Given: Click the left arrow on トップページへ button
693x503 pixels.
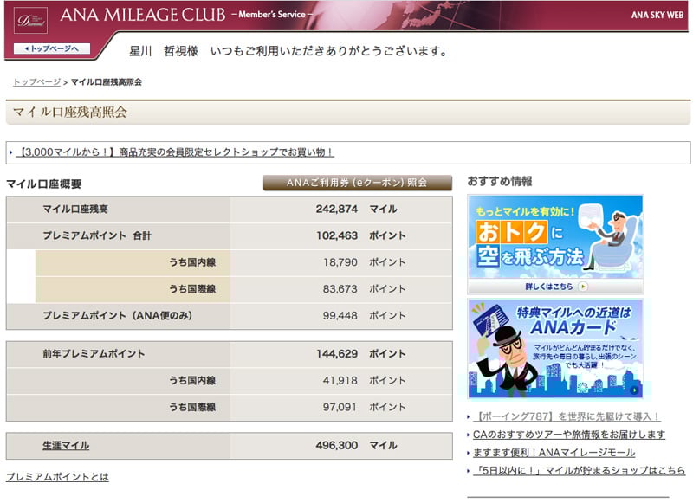Looking at the screenshot, I should [x=27, y=48].
